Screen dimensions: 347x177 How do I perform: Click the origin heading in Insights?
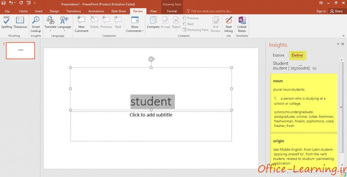click(279, 141)
